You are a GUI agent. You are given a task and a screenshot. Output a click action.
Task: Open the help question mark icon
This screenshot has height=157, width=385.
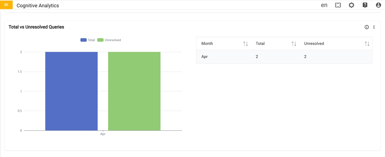coord(365,5)
